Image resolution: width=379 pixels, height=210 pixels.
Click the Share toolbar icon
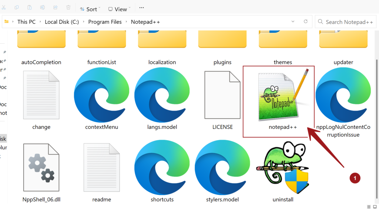pyautogui.click(x=56, y=8)
